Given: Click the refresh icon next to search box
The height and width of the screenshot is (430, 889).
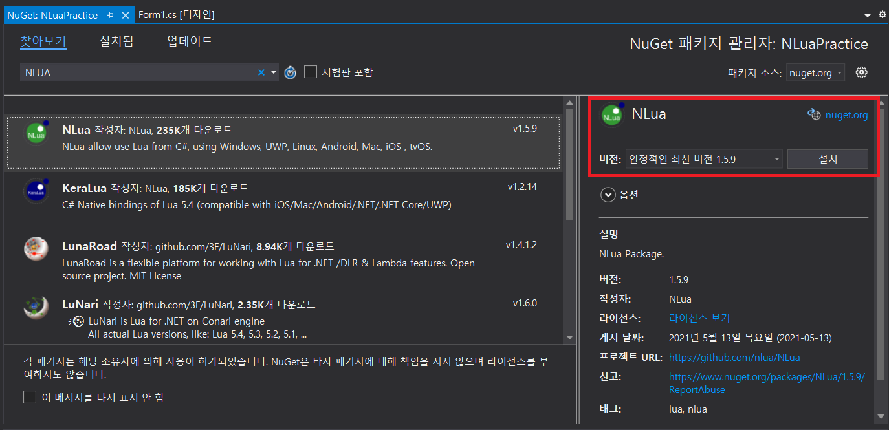Looking at the screenshot, I should [291, 72].
